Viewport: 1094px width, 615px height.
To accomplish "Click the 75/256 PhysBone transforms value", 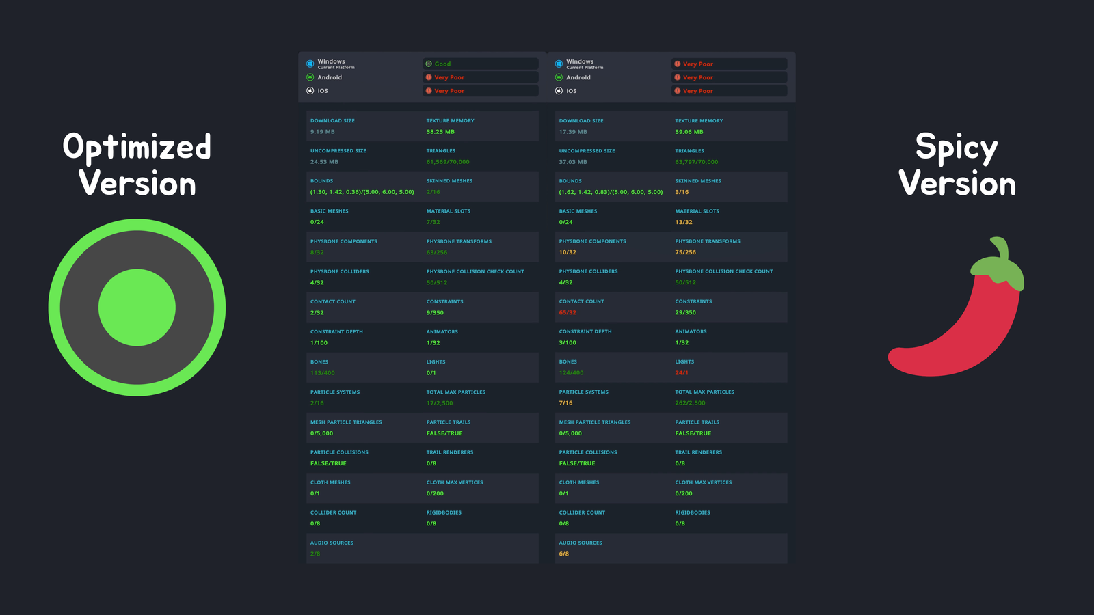I will [686, 252].
